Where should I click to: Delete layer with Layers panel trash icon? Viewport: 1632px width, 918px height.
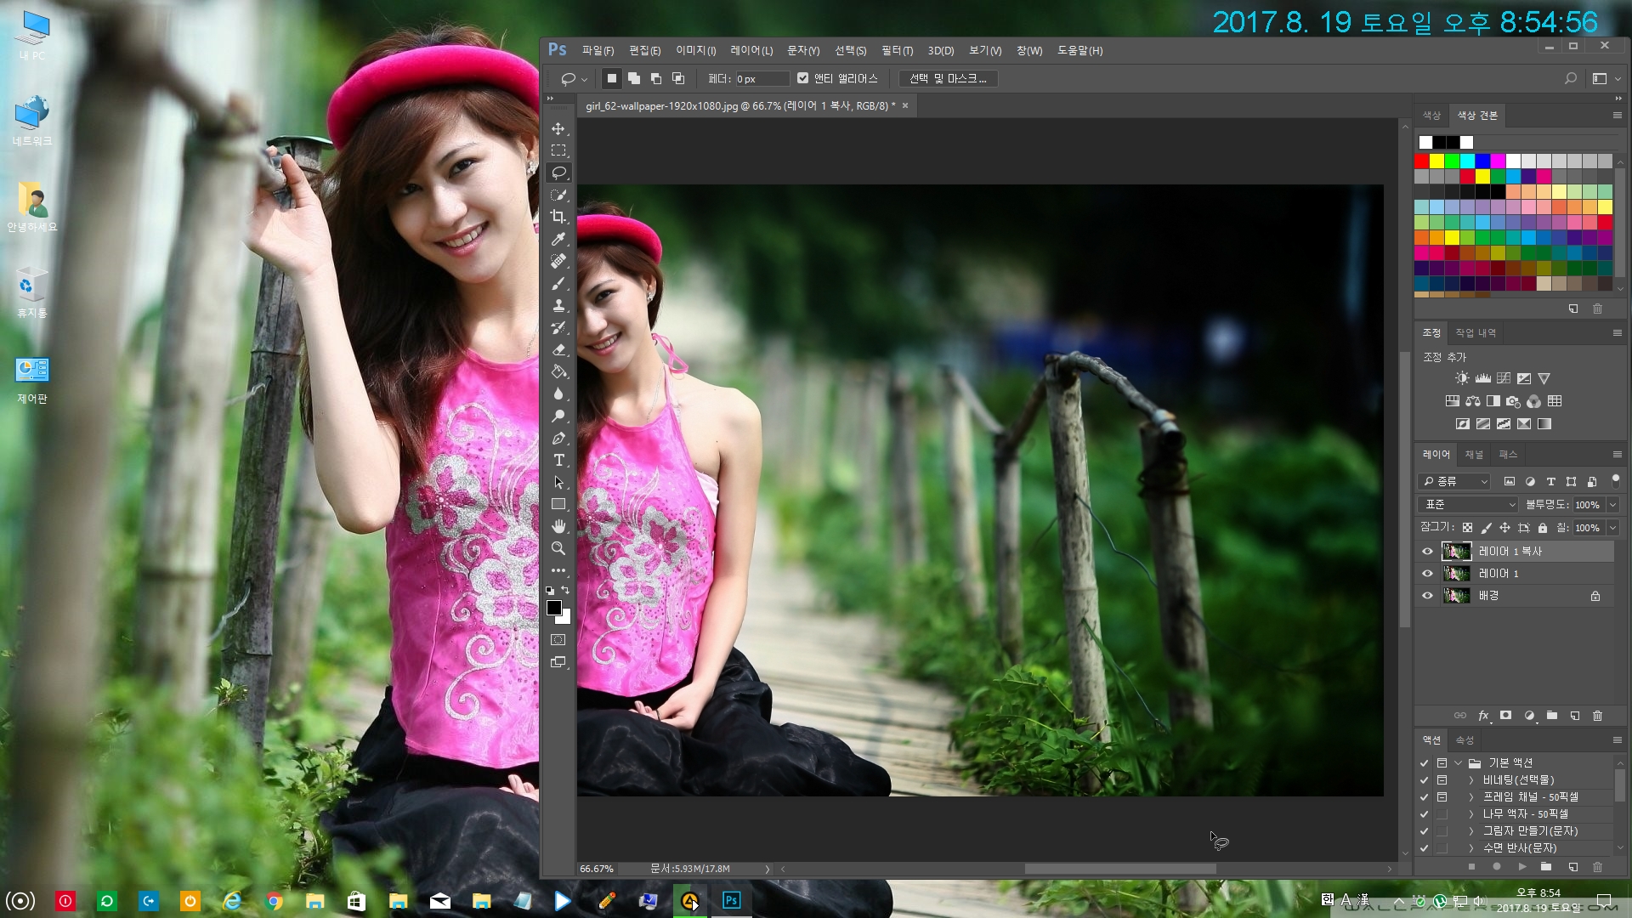1597,716
